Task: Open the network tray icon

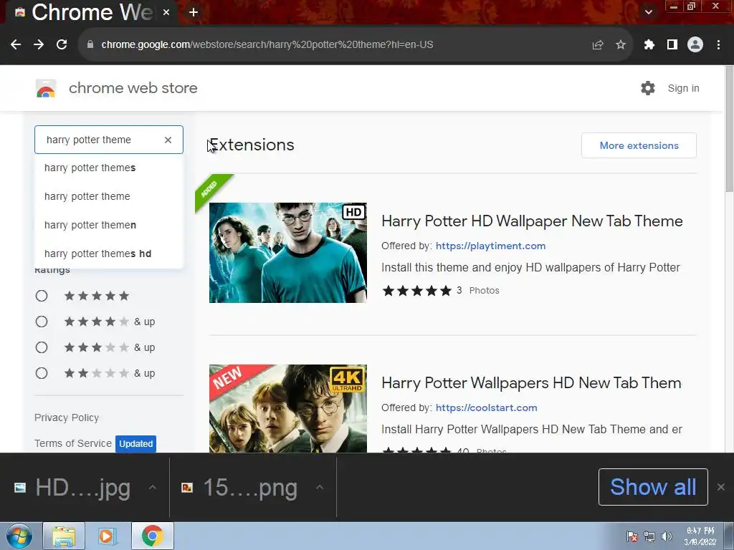Action: tap(649, 536)
